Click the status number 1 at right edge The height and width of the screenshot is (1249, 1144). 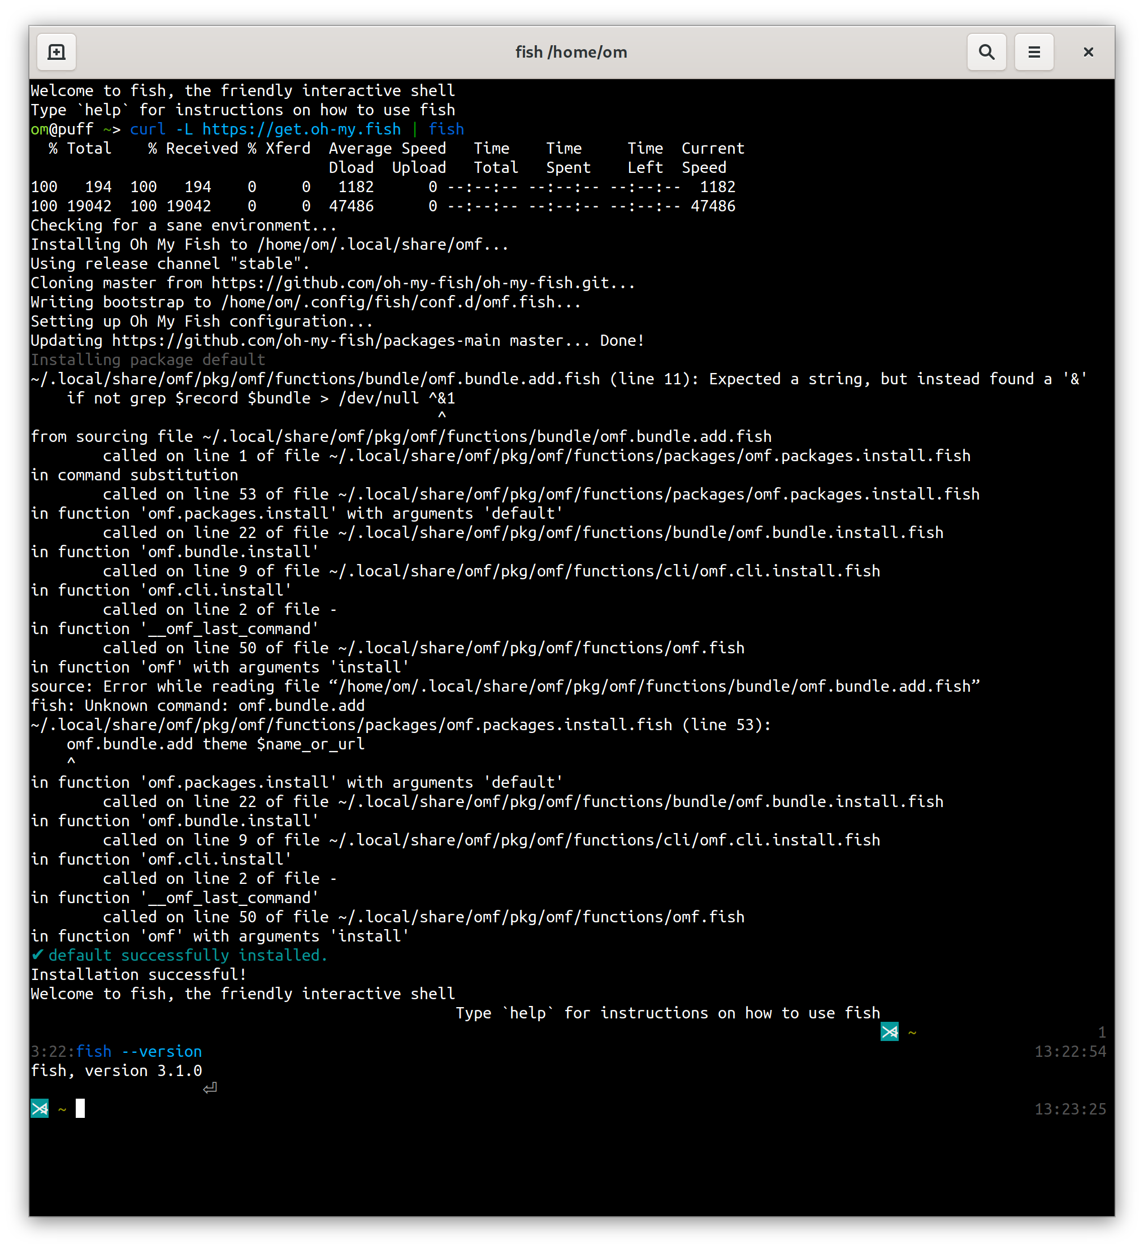click(1101, 1031)
